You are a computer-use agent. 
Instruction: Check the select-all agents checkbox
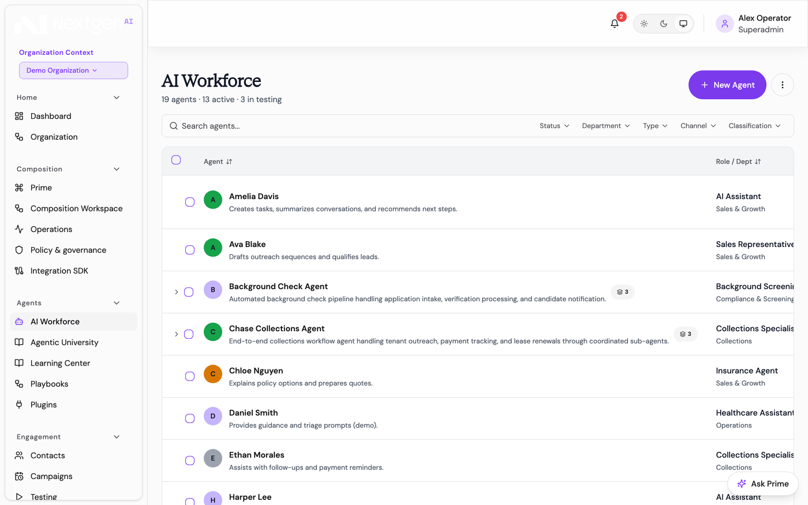(176, 160)
